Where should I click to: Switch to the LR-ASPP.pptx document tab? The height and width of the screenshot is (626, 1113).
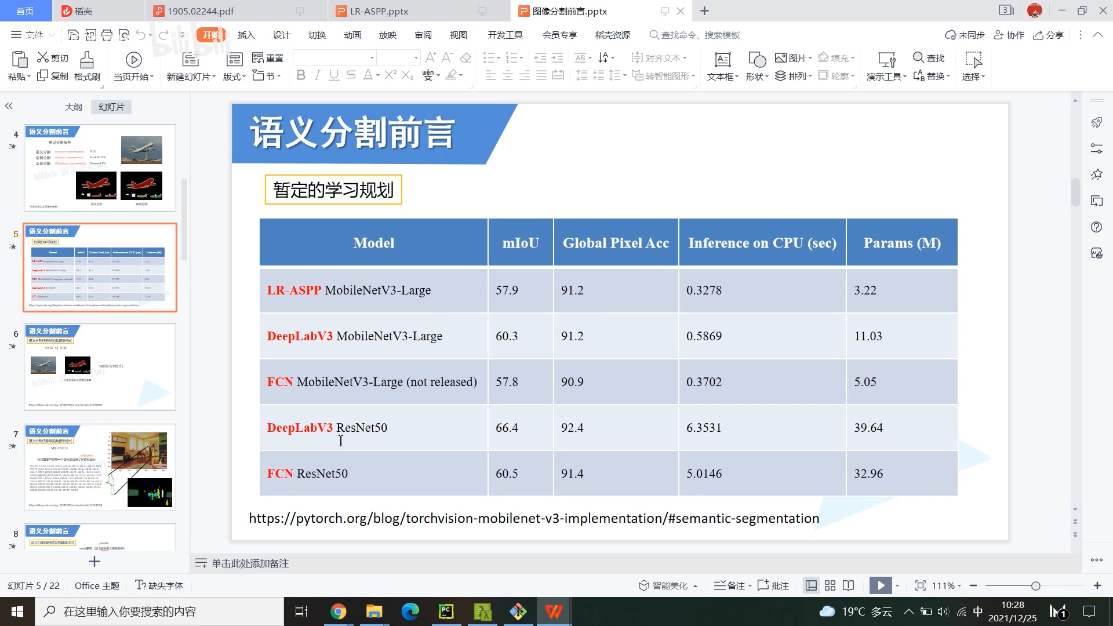click(379, 11)
